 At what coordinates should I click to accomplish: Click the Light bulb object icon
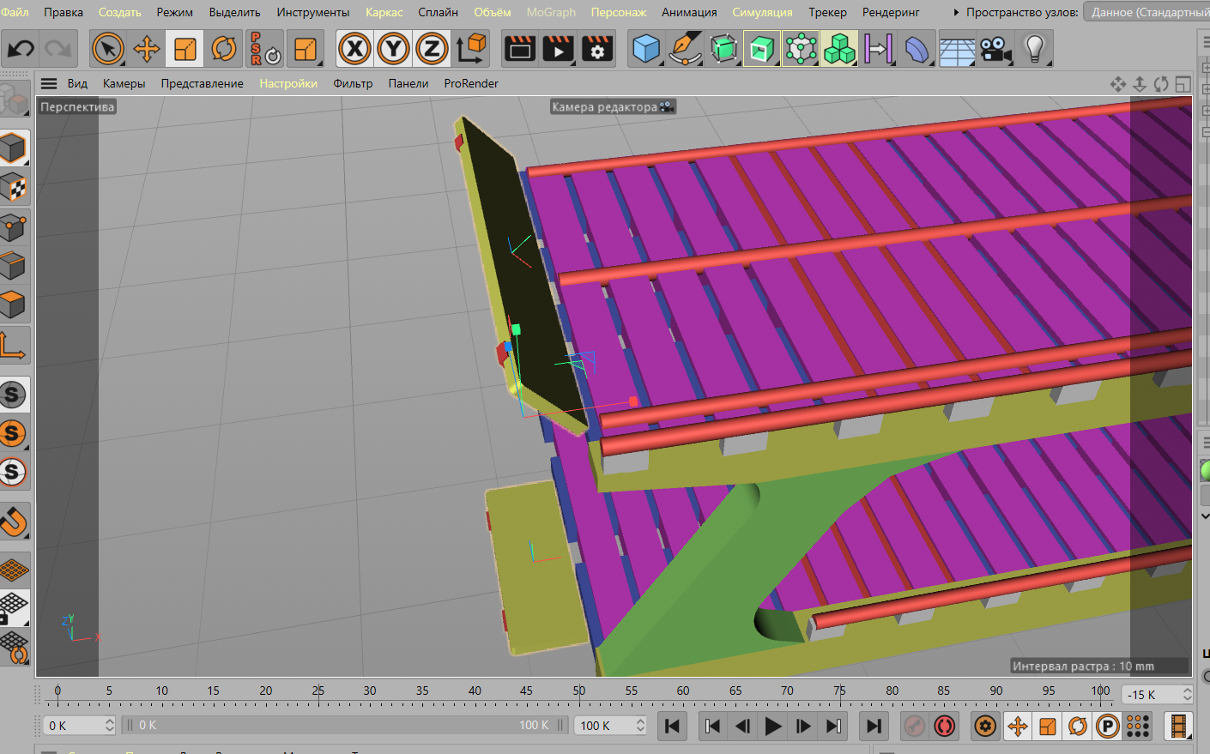pos(1035,49)
